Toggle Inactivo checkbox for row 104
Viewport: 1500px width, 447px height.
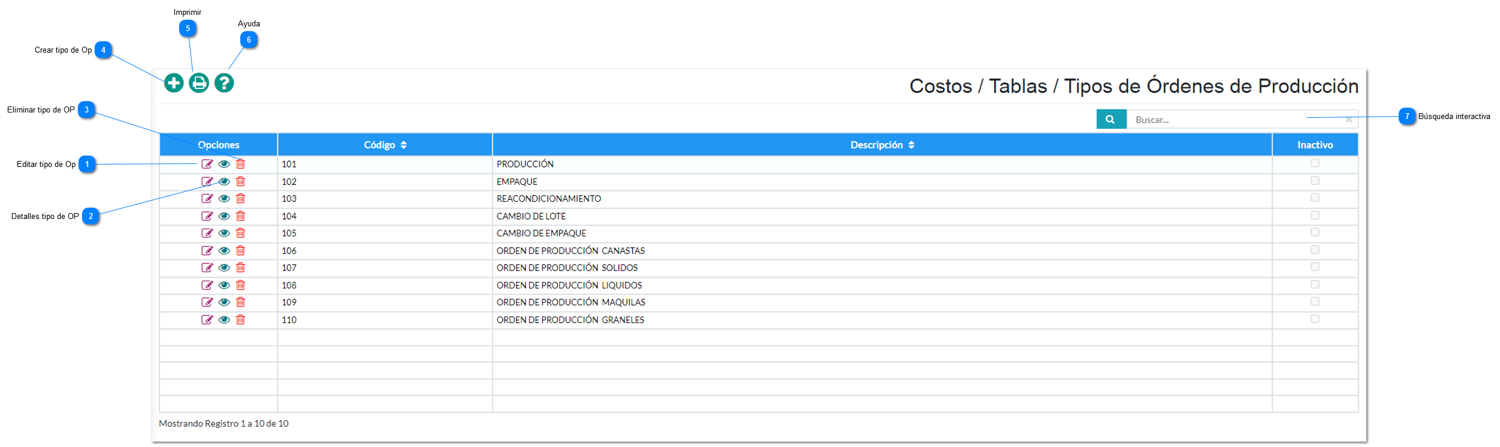(x=1315, y=215)
